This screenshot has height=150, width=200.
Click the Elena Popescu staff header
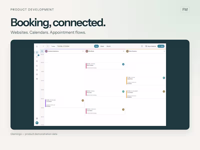131,51
